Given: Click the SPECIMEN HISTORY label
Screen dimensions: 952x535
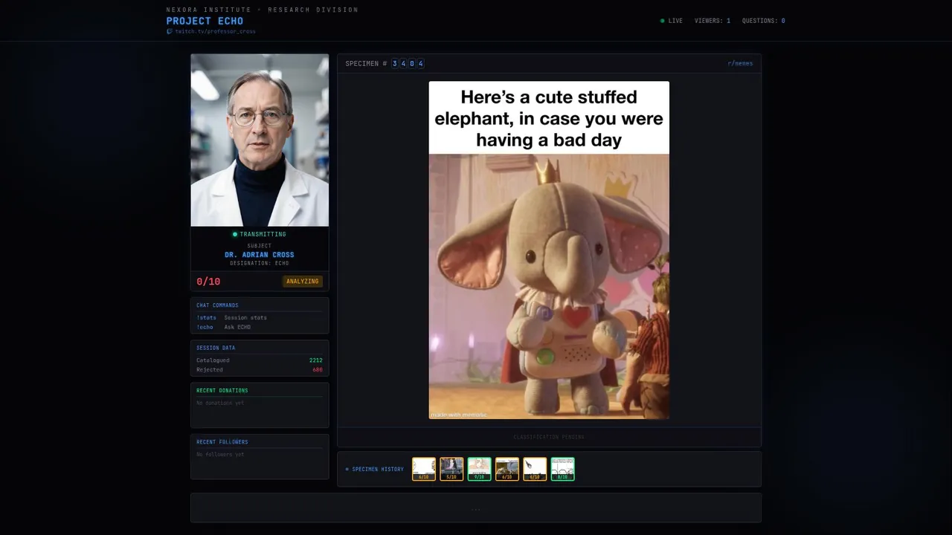Looking at the screenshot, I should click(x=378, y=470).
